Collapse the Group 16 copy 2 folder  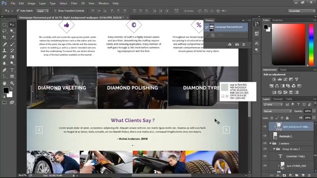coord(274,149)
